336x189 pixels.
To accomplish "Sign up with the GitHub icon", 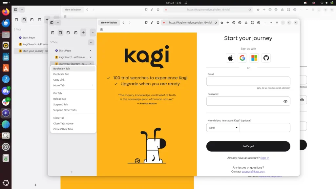I will [x=266, y=57].
